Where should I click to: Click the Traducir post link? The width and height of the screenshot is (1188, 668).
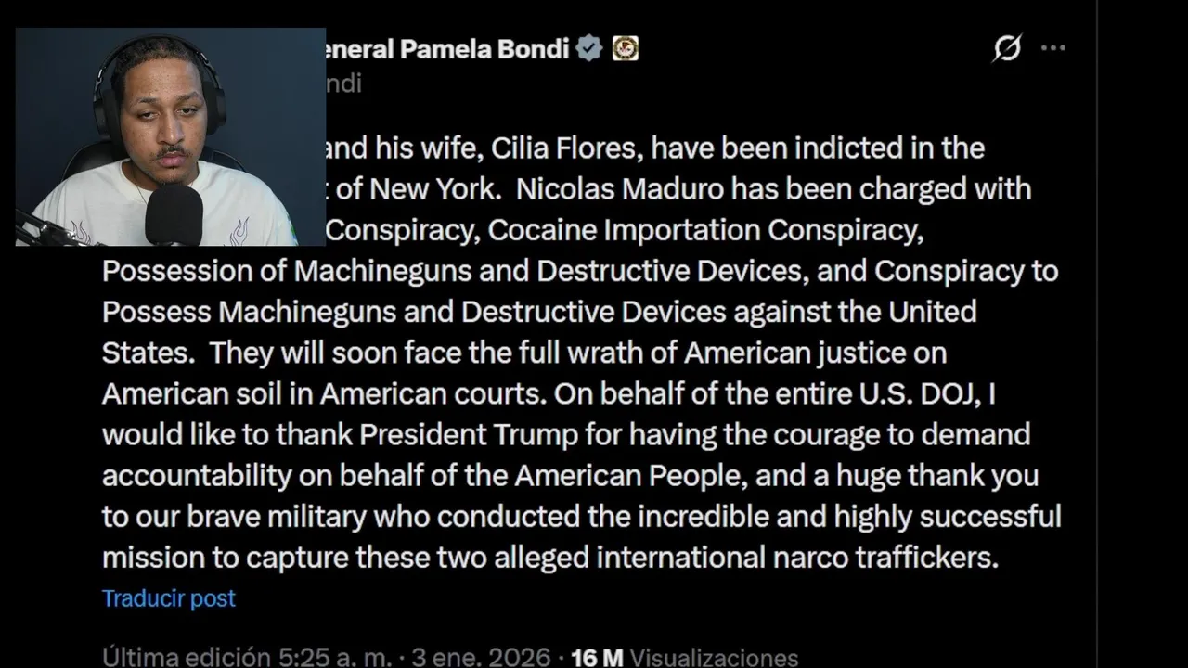169,598
